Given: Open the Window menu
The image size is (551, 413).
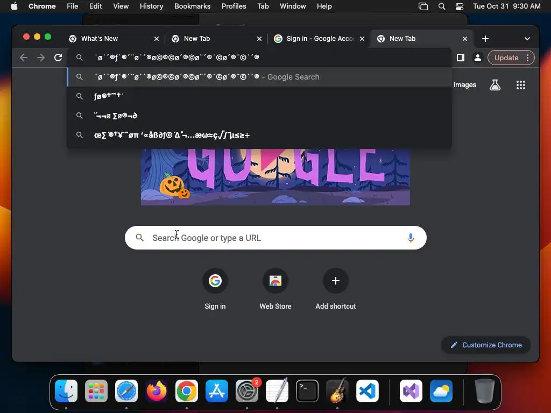Looking at the screenshot, I should click(293, 6).
